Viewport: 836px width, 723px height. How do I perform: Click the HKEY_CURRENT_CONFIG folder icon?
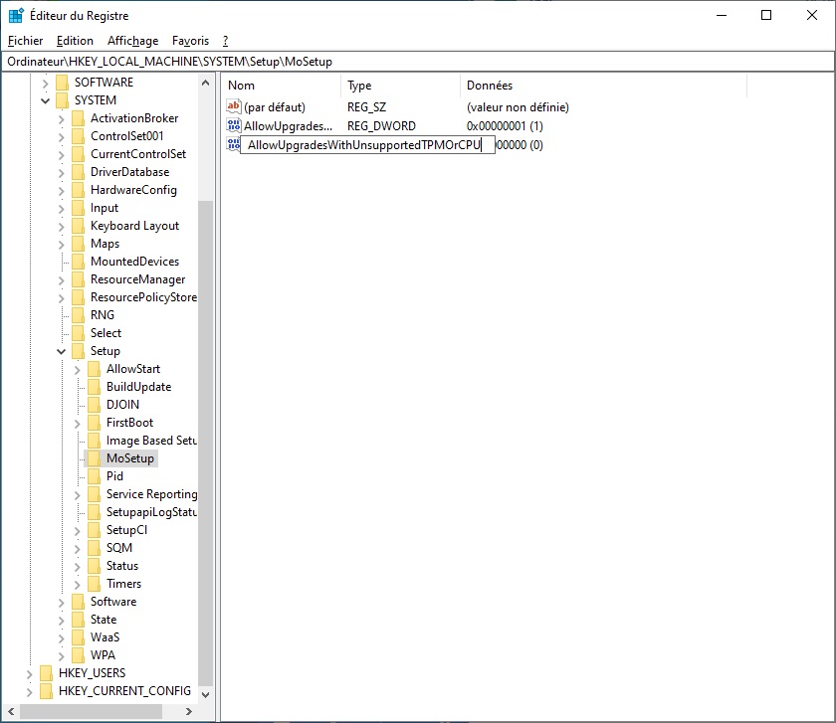(47, 691)
